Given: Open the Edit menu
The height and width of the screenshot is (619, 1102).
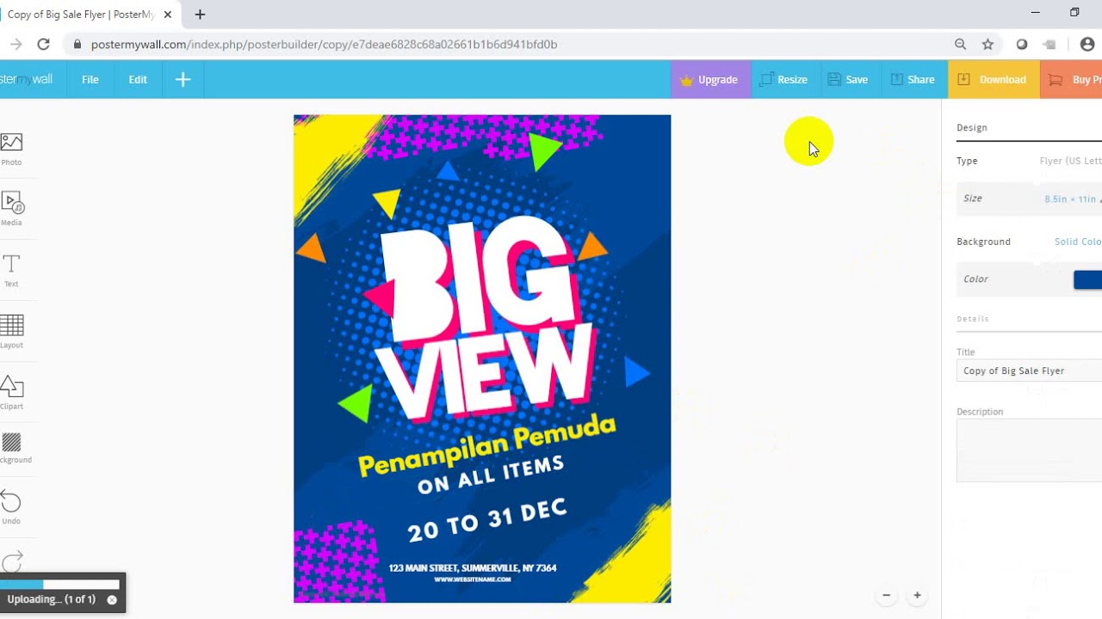Looking at the screenshot, I should tap(138, 79).
